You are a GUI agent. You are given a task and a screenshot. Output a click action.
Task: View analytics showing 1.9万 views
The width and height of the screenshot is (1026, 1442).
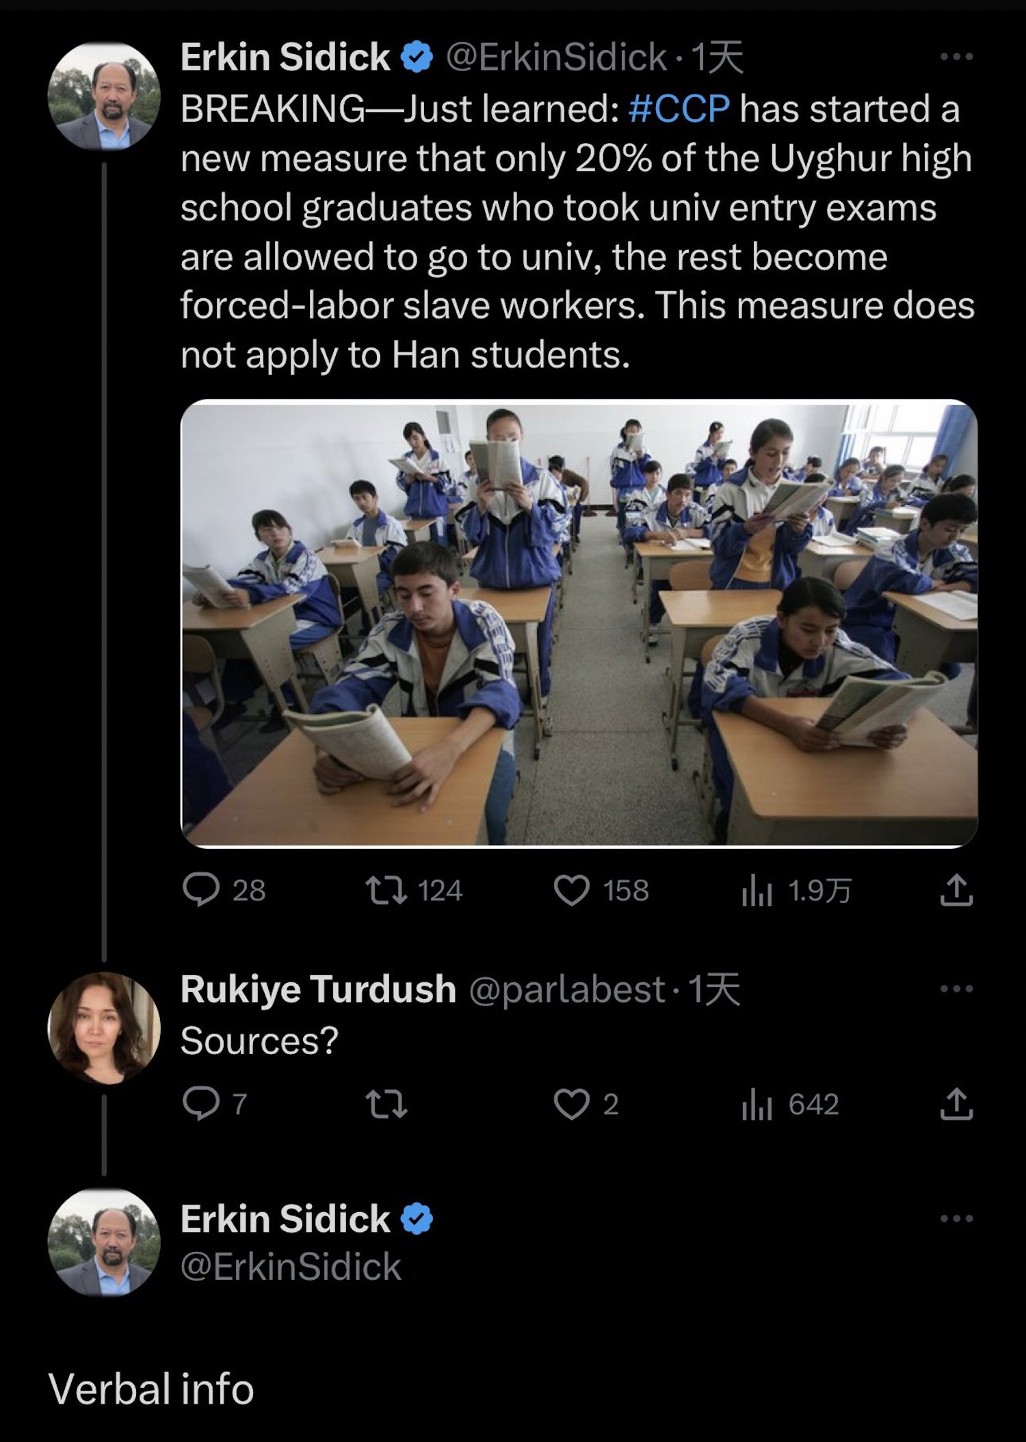(757, 891)
